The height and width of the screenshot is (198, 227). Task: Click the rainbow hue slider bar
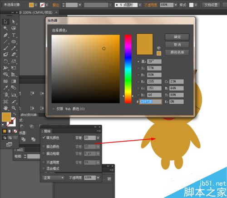[128, 69]
